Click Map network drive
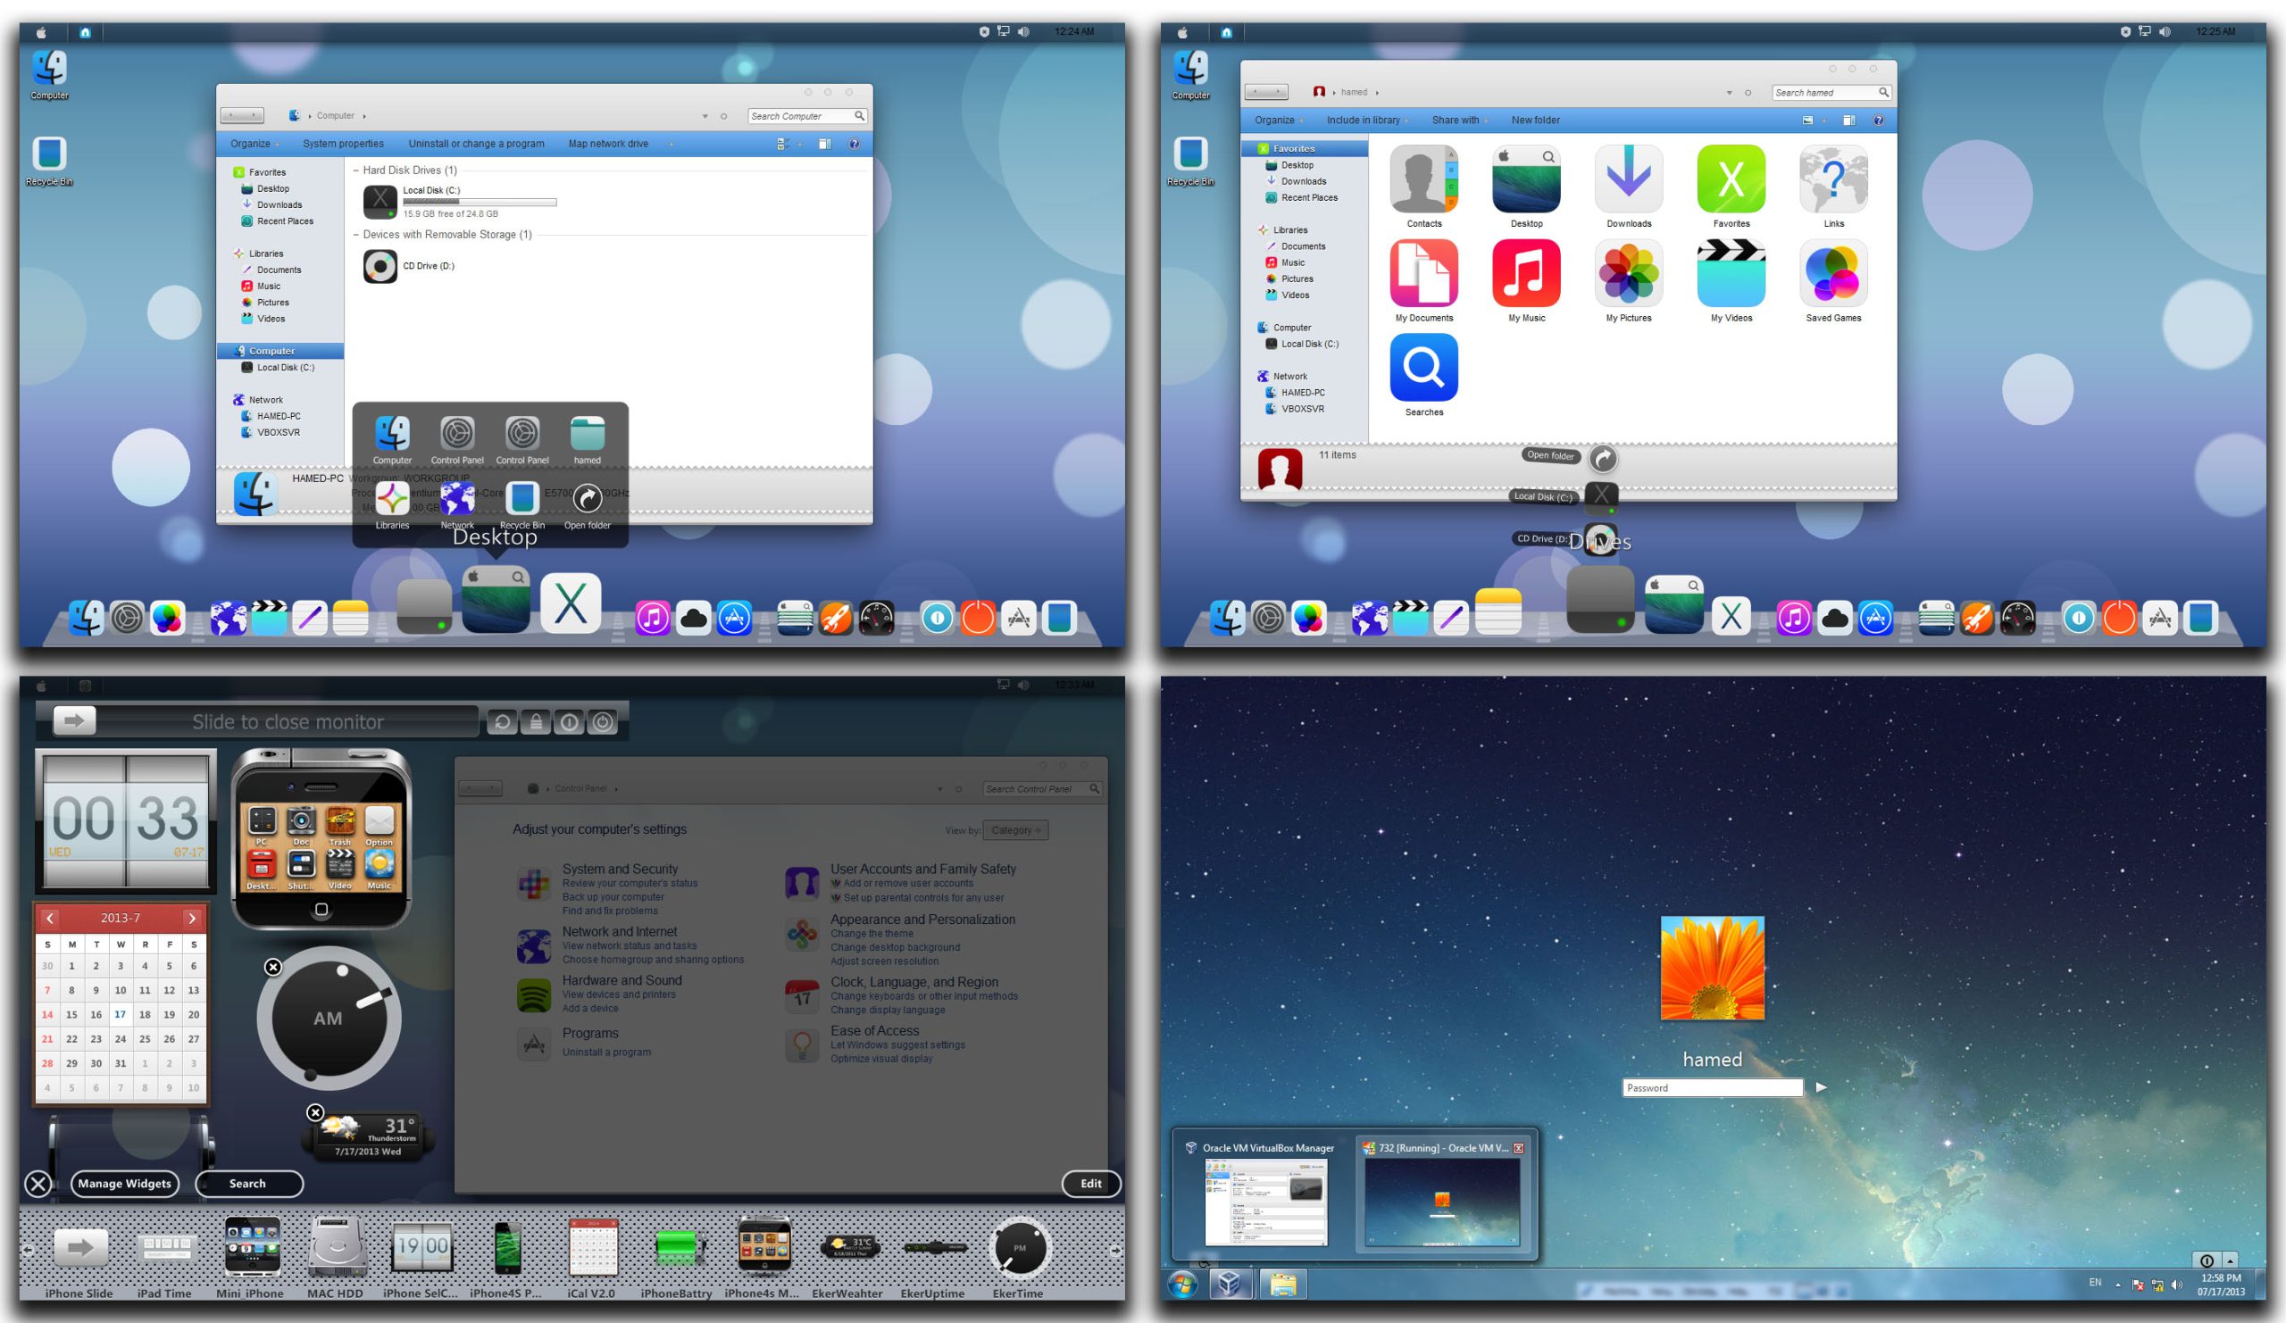 pos(608,143)
